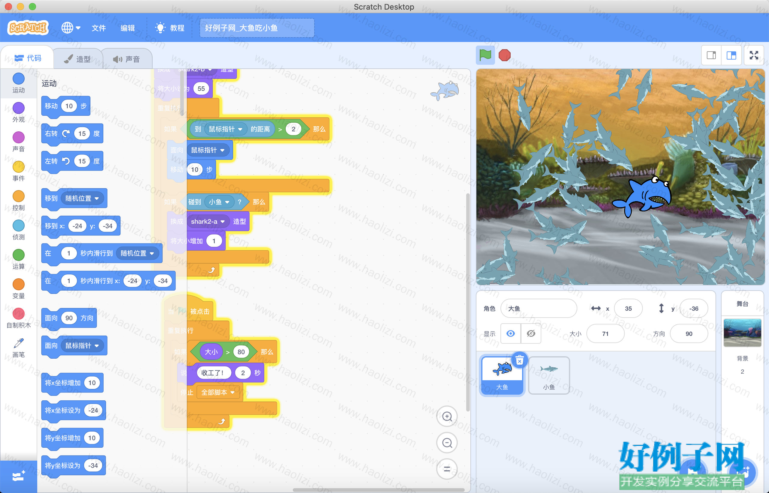Switch to small stage layout

click(x=711, y=55)
